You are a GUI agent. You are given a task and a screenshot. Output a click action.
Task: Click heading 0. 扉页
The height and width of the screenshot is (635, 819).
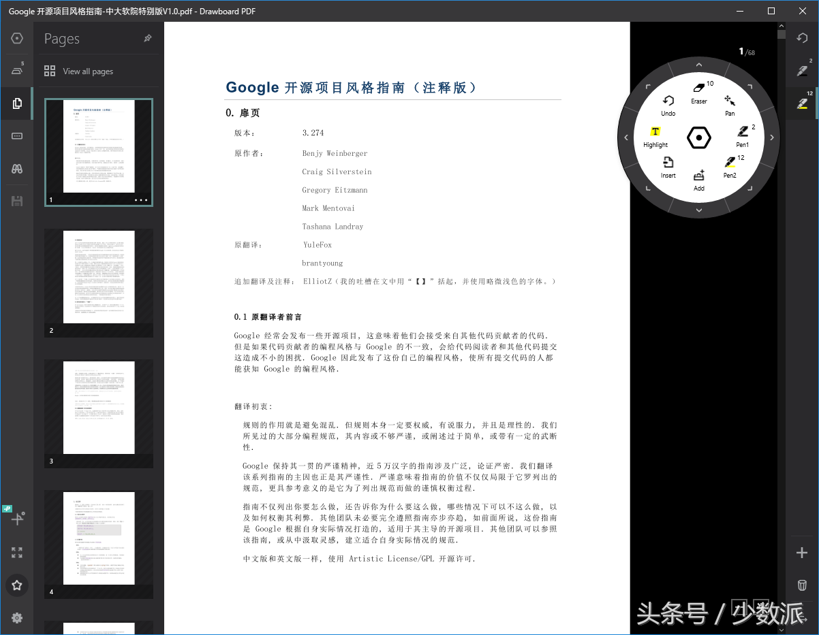pos(243,113)
